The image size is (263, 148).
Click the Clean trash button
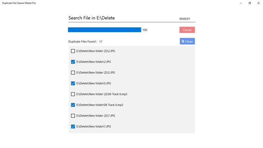point(187,41)
